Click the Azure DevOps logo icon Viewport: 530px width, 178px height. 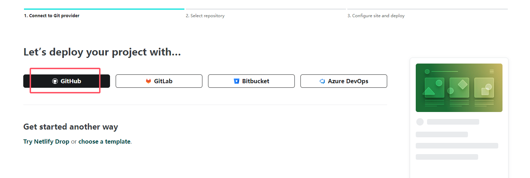(x=322, y=81)
